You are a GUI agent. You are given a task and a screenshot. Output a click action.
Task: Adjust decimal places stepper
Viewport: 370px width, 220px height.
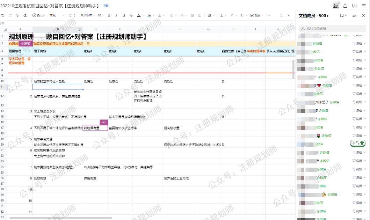point(72,15)
